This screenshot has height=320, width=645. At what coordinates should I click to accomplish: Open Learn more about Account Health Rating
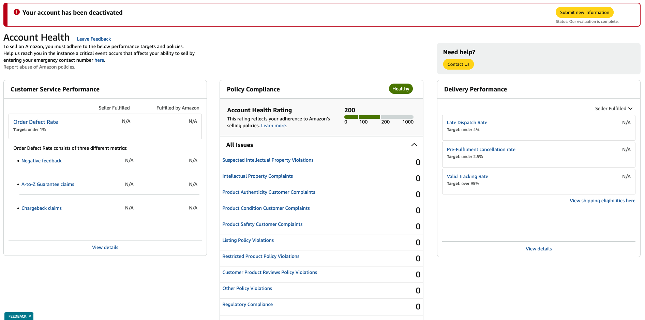273,126
